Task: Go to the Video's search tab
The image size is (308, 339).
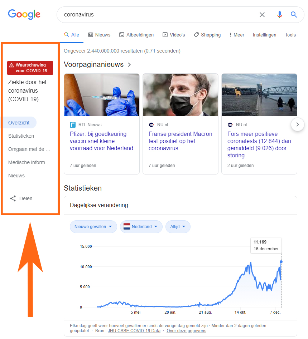Action: pyautogui.click(x=174, y=35)
